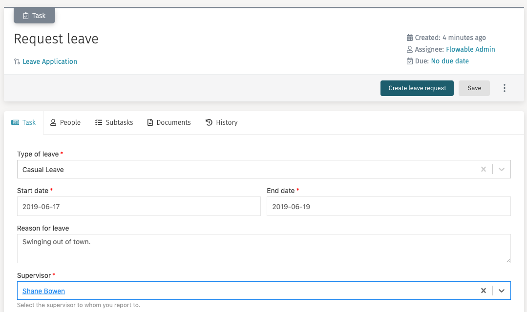This screenshot has width=527, height=312.
Task: Click the person icon next to Assignee
Action: (x=409, y=49)
